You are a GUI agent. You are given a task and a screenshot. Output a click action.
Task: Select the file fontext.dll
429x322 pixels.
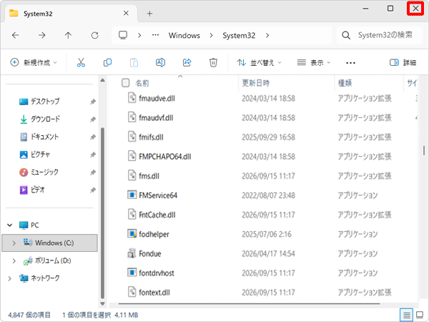coord(154,293)
